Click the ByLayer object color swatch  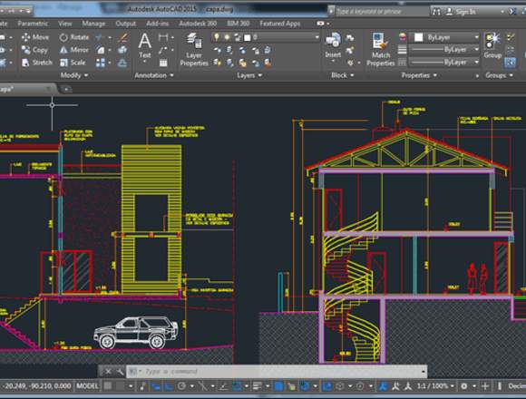[418, 37]
